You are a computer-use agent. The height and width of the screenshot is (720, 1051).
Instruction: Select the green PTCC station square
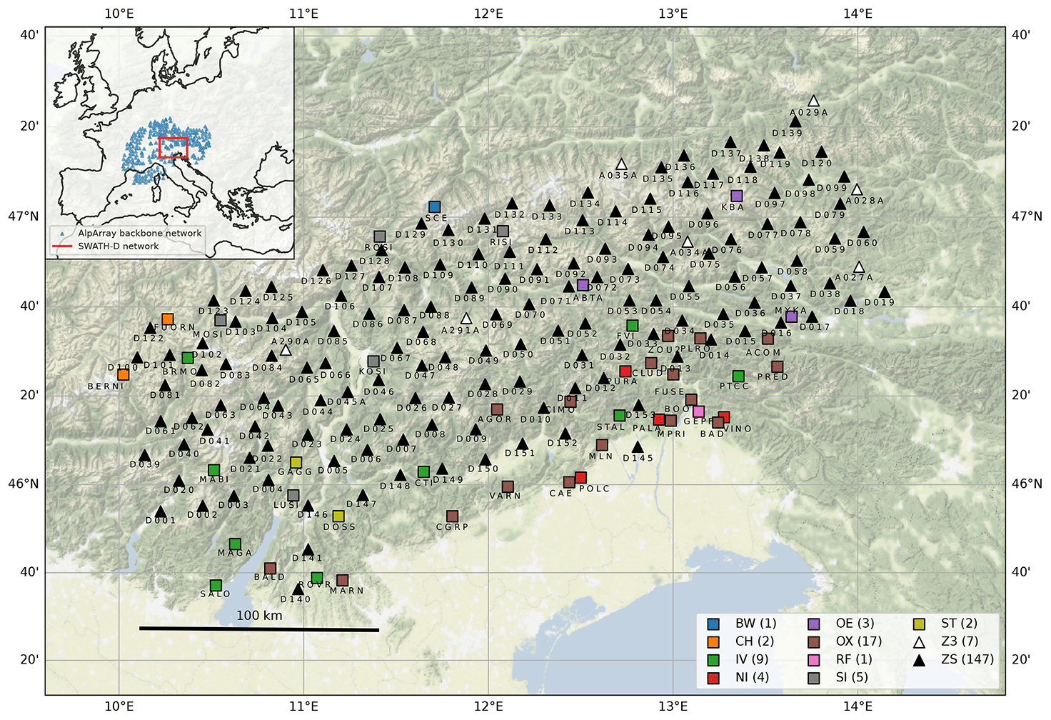point(738,376)
